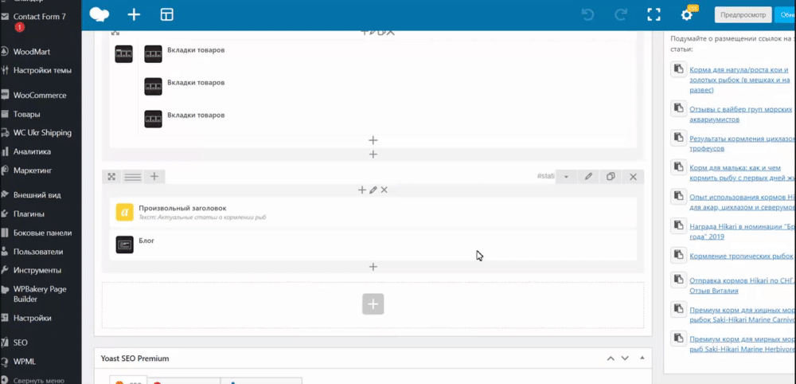
Task: Edit column via pencil above Произвольный заголовок
Action: click(x=373, y=190)
